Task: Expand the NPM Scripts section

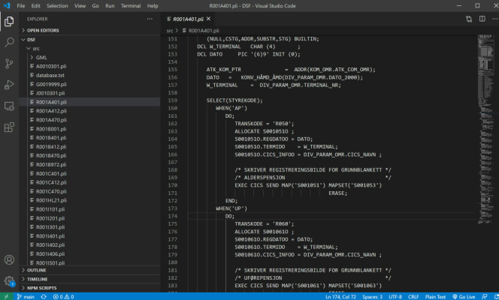Action: coord(89,288)
